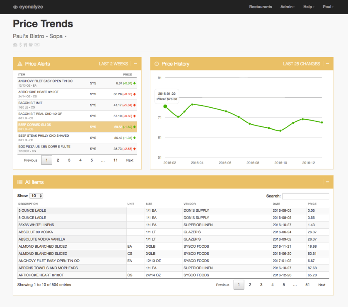Click Next in the All Items pagination

click(322, 285)
